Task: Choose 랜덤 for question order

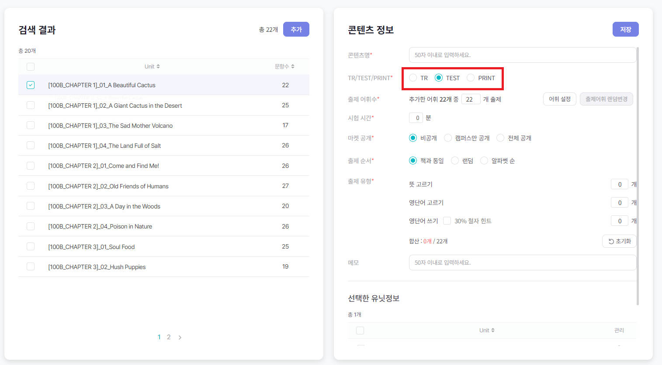Action: [x=455, y=161]
